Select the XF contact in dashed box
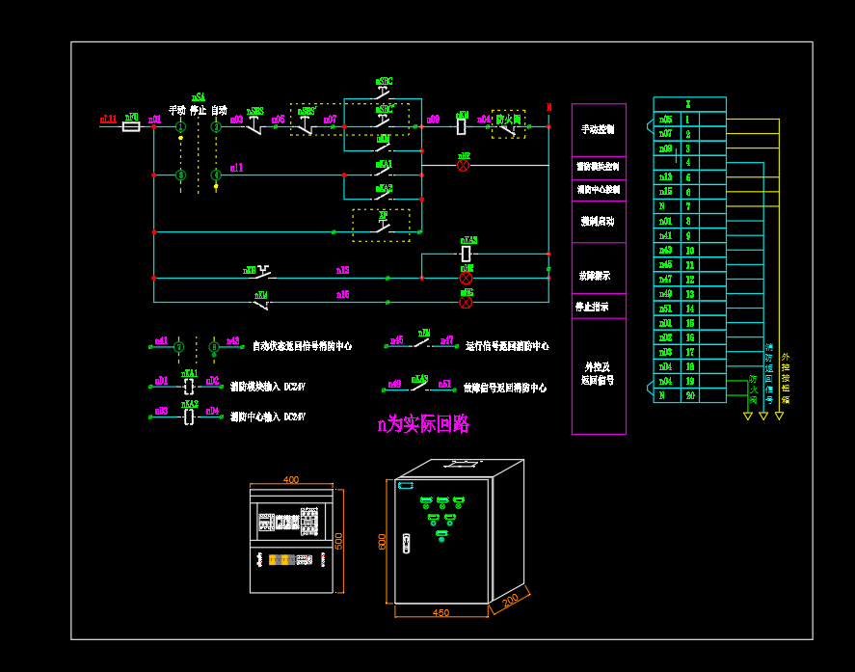The image size is (855, 672). pyautogui.click(x=384, y=227)
